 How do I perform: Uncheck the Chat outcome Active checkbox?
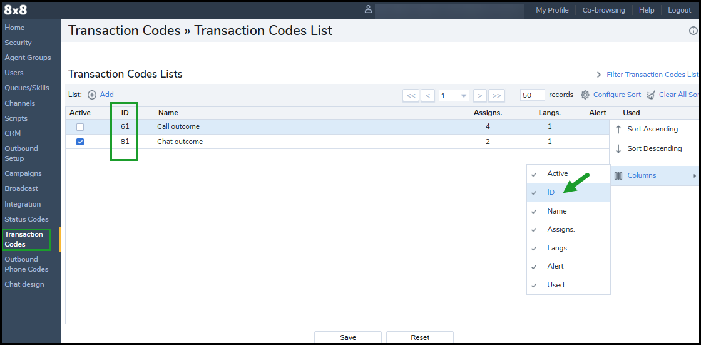point(80,142)
